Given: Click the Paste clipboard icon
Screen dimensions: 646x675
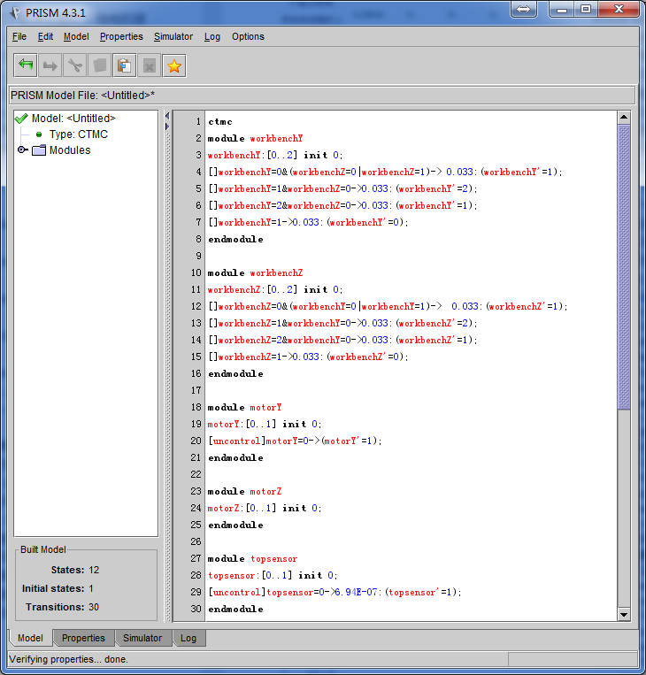Looking at the screenshot, I should click(x=125, y=65).
